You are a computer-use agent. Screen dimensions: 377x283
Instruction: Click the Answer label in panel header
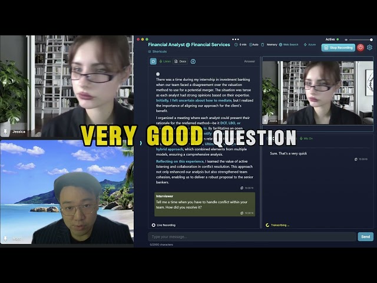(x=249, y=61)
